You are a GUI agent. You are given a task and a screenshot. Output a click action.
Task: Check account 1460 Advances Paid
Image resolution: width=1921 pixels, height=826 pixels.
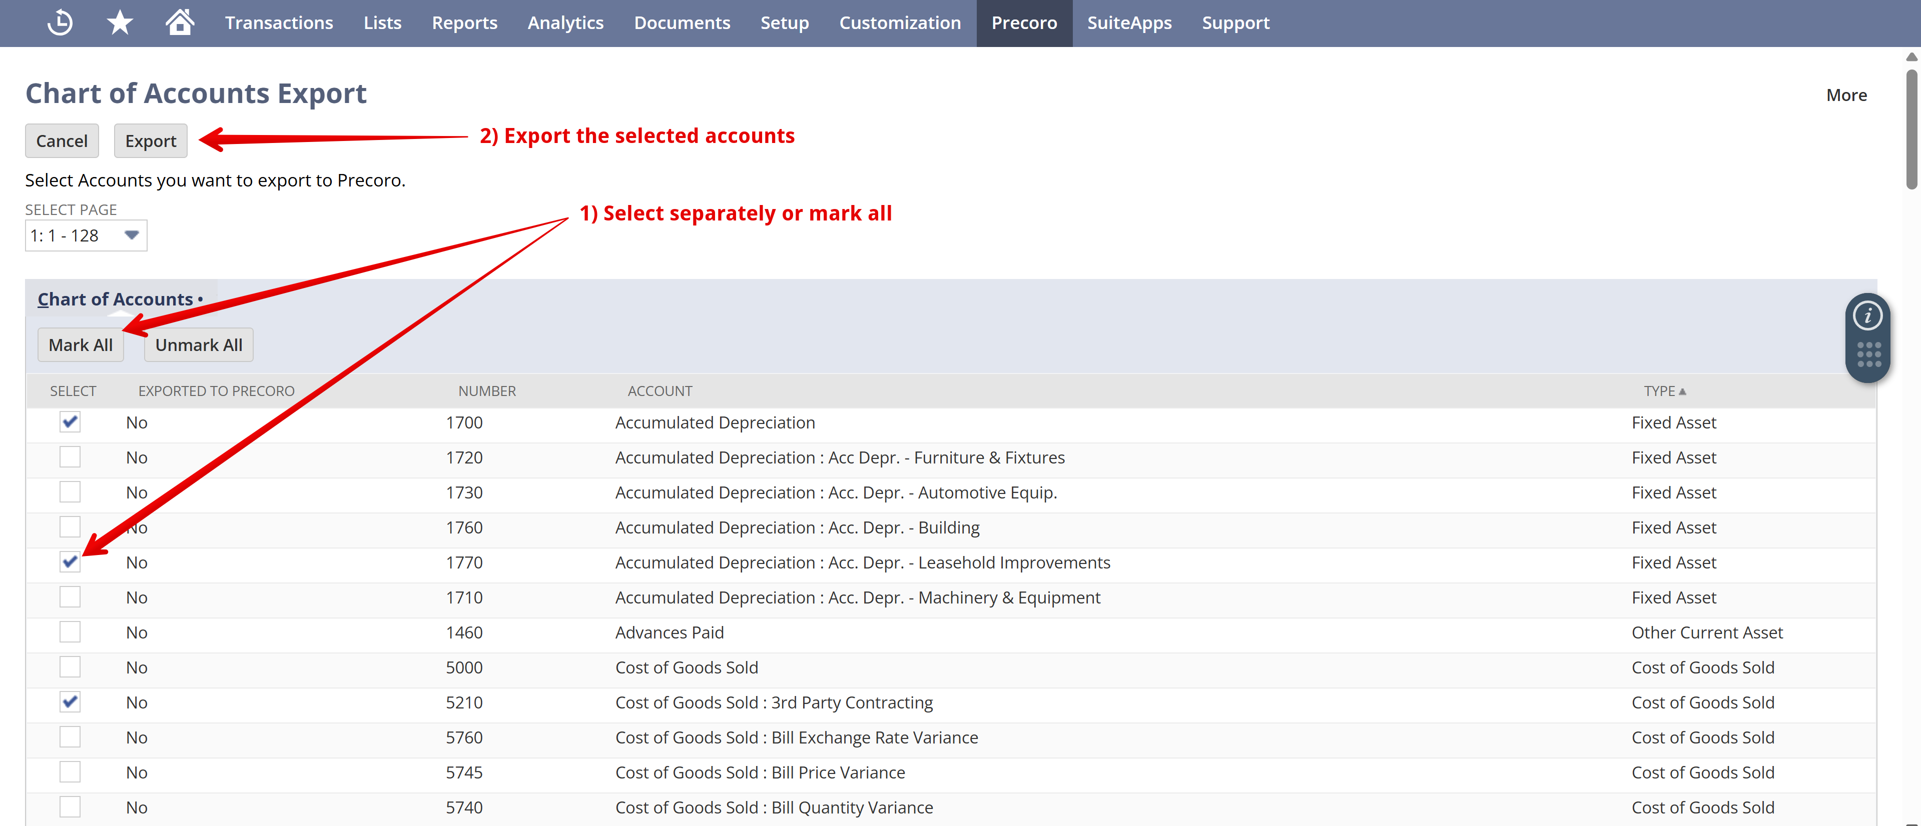(x=70, y=632)
